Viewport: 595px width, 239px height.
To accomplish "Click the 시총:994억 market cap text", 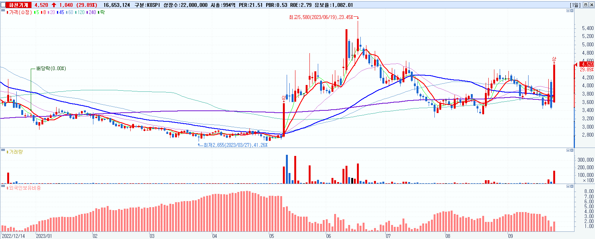I will [223, 5].
